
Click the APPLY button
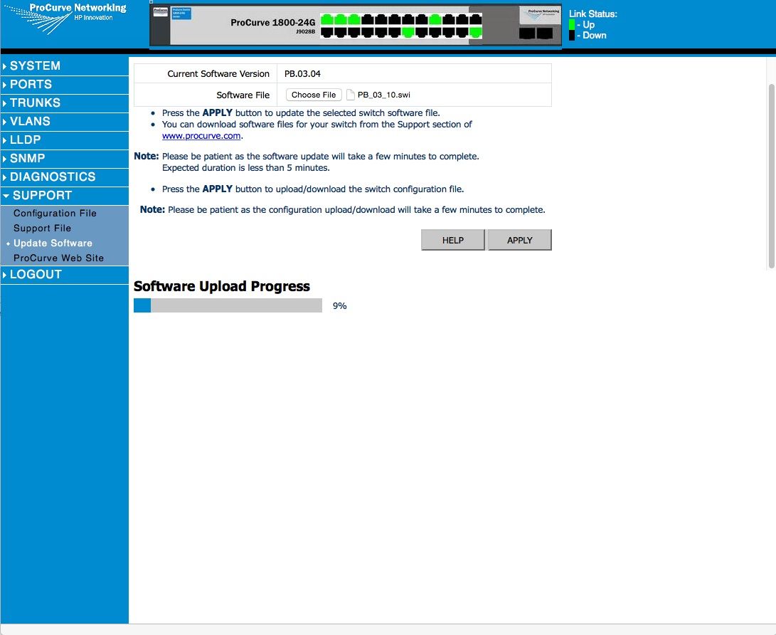click(x=520, y=240)
